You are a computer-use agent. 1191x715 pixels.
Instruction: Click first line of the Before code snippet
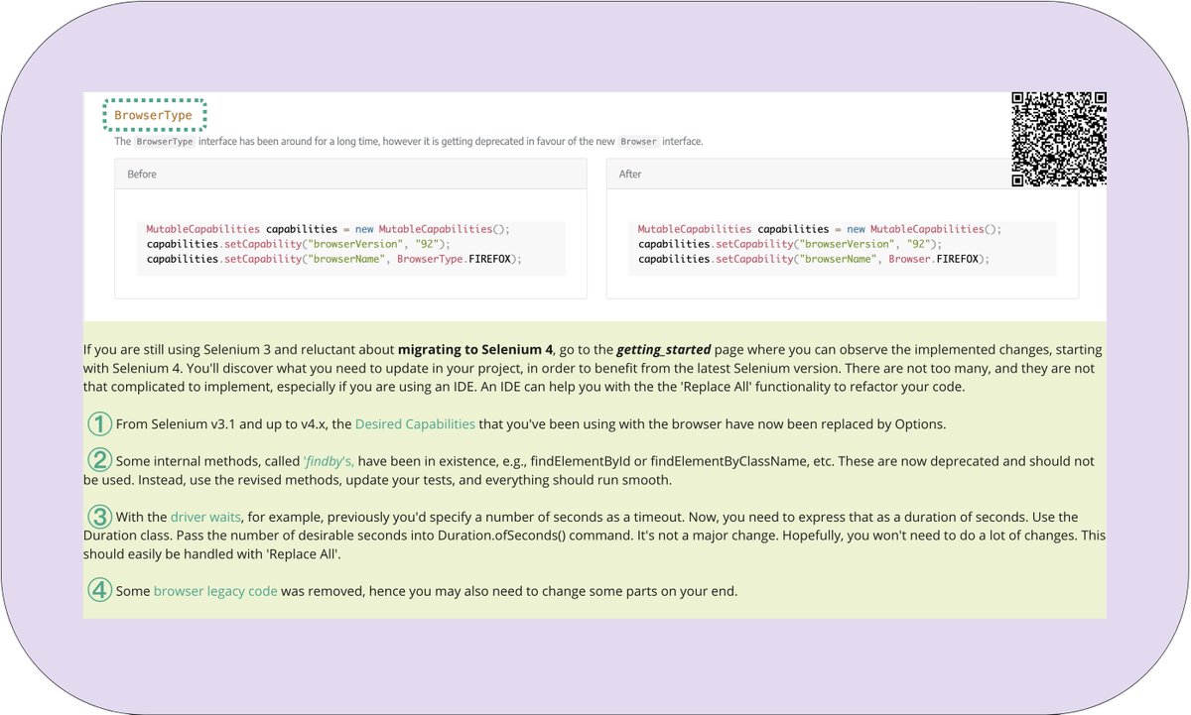pyautogui.click(x=328, y=229)
